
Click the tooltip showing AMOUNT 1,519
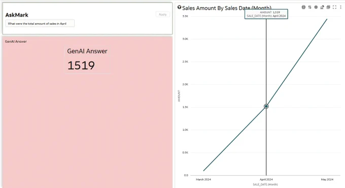(266, 14)
